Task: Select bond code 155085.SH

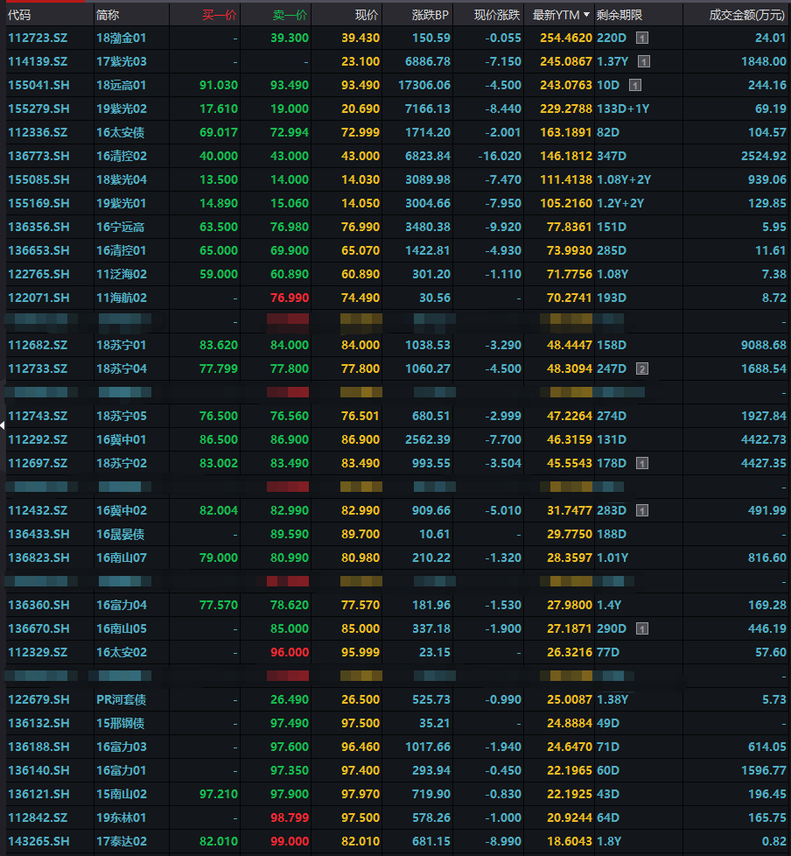Action: (38, 179)
